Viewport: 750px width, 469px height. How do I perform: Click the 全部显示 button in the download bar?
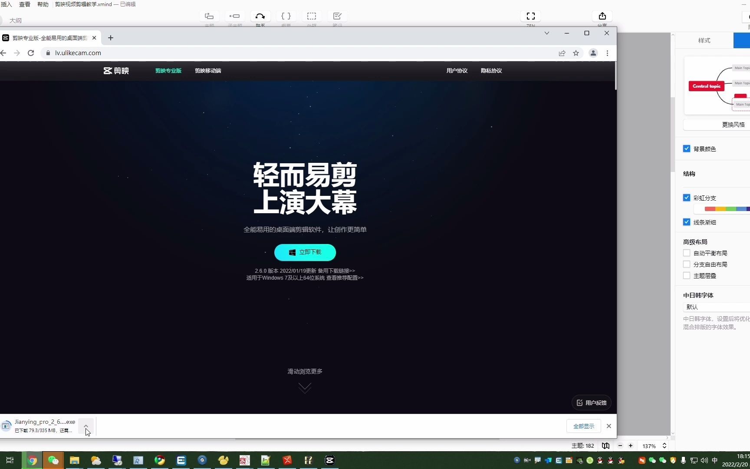click(x=584, y=426)
